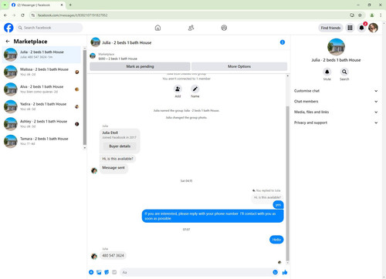Viewport: 386px width, 279px height.
Task: View Buyer details for Julia Etoll
Action: 120,146
